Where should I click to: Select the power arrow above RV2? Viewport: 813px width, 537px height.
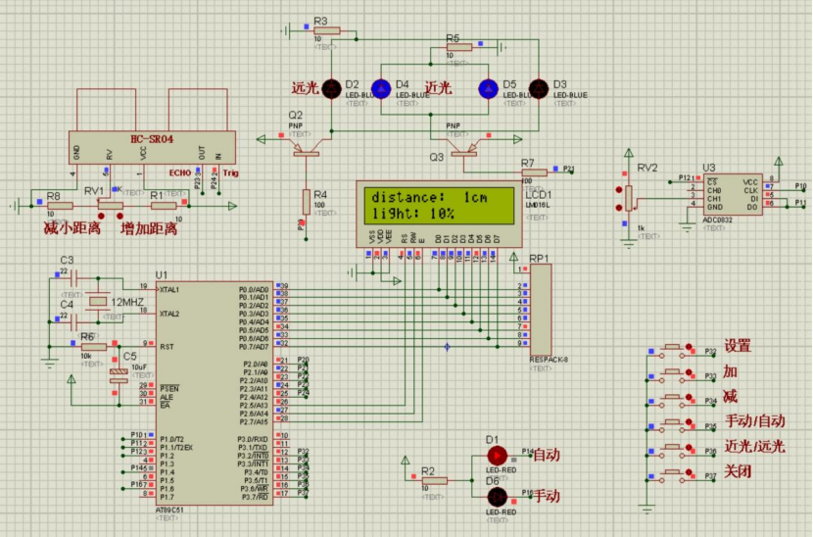[629, 154]
